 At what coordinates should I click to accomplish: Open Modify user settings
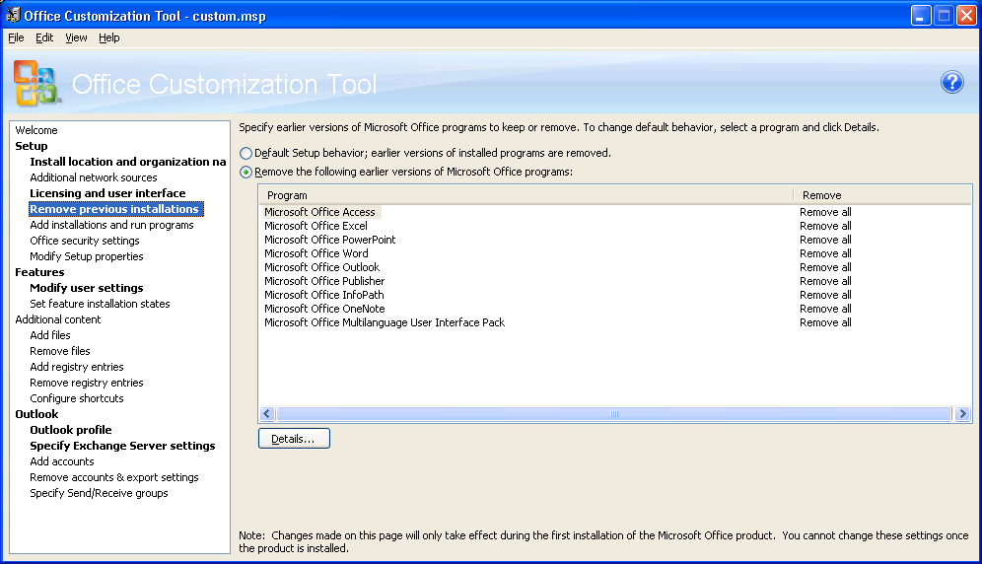87,288
